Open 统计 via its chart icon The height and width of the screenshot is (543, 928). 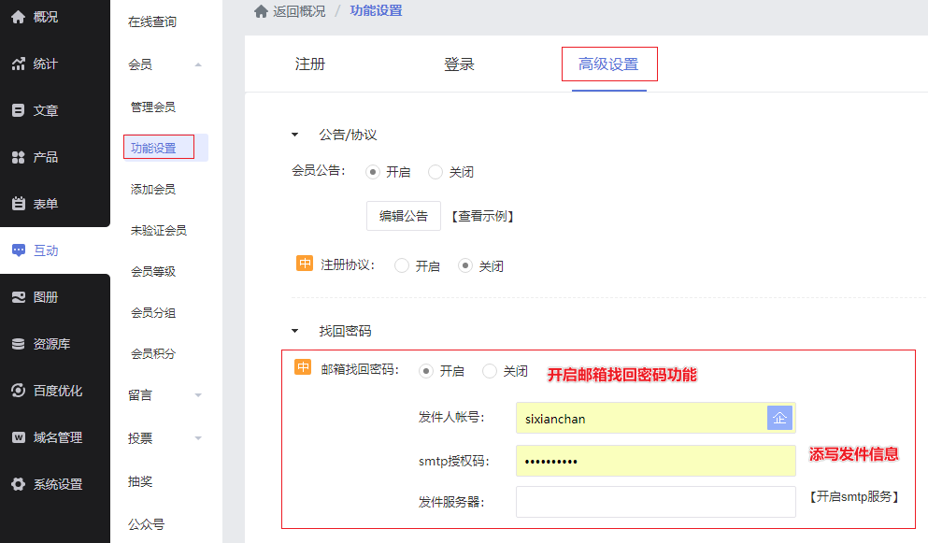click(18, 64)
